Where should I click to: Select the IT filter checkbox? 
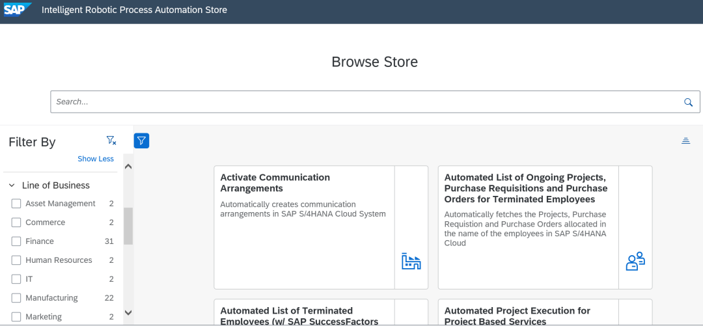tap(16, 279)
